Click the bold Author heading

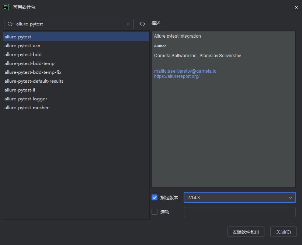160,46
